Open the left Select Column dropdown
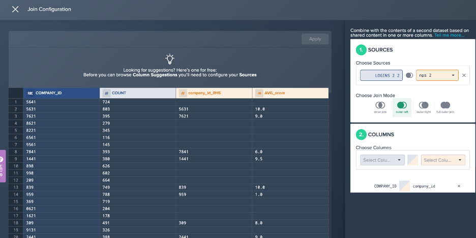The height and width of the screenshot is (238, 476). pyautogui.click(x=382, y=160)
